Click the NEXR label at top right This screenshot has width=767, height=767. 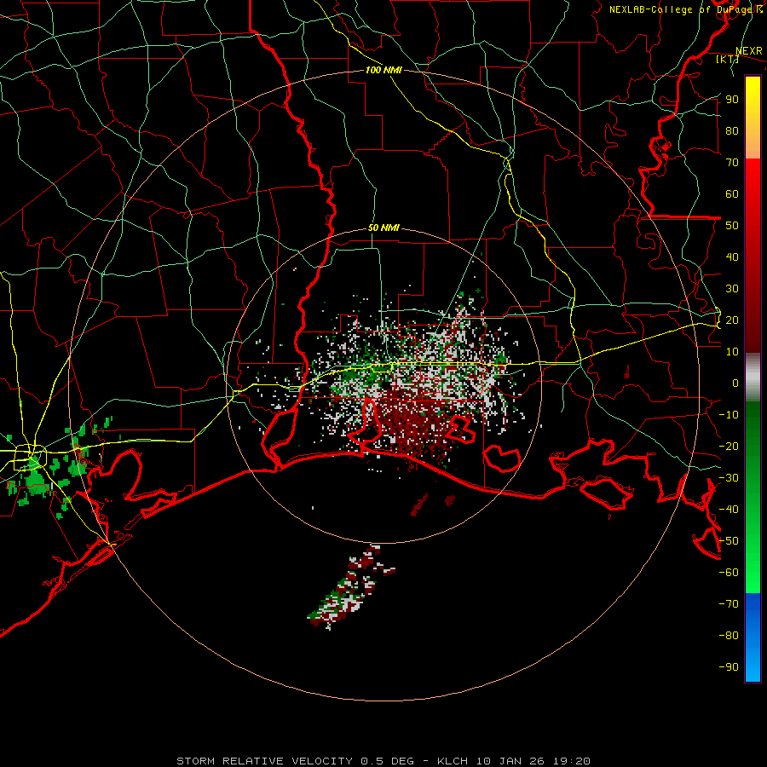[749, 51]
